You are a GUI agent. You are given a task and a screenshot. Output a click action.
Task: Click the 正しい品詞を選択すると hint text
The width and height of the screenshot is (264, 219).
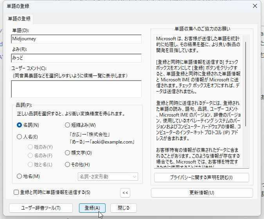(x=71, y=114)
